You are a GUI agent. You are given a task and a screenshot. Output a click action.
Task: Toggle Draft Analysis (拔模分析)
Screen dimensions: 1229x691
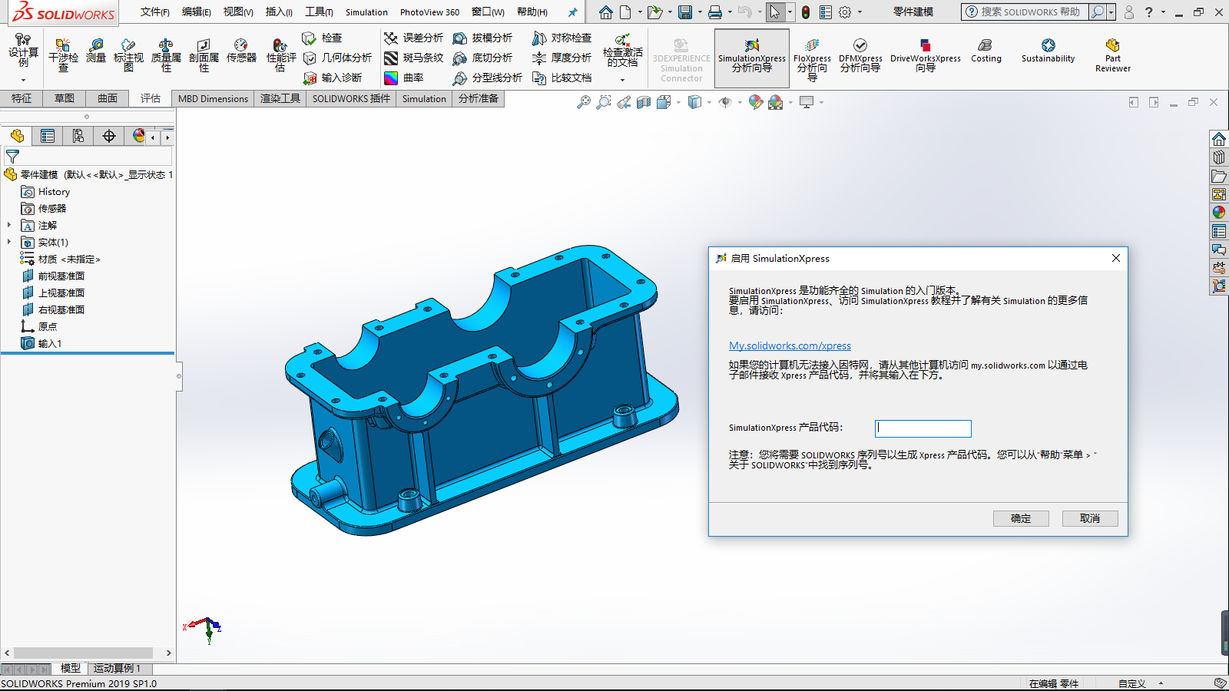(x=482, y=38)
